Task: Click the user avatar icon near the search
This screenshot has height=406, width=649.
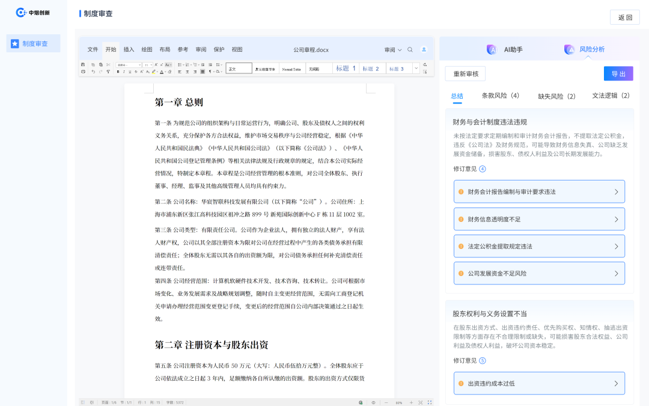Action: click(424, 49)
